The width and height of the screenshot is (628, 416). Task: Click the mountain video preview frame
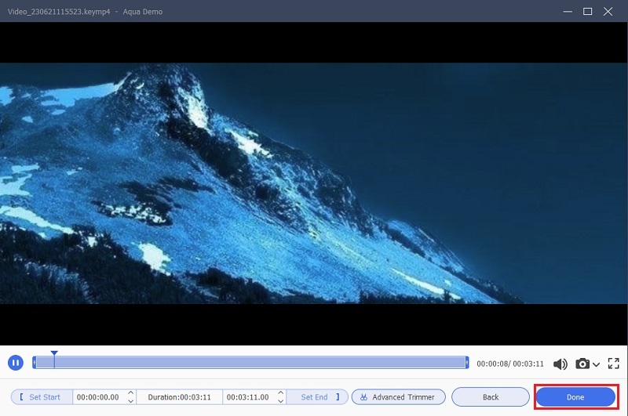click(x=314, y=183)
